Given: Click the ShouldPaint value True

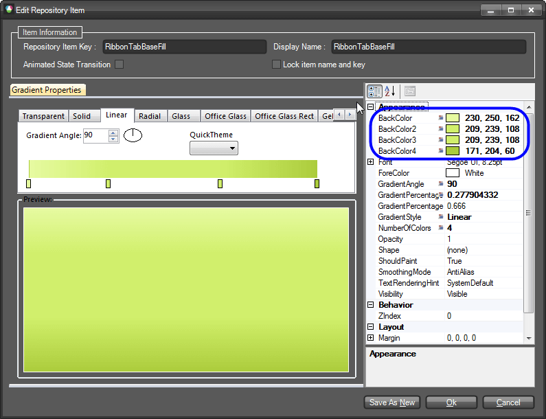Looking at the screenshot, I should pos(455,261).
